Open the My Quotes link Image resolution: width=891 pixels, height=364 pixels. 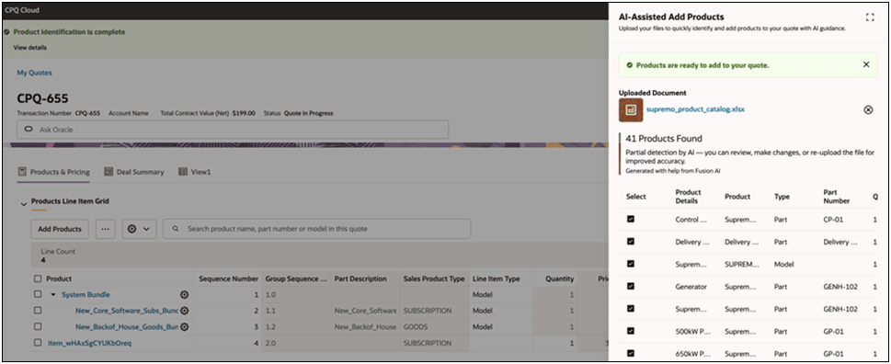(34, 73)
